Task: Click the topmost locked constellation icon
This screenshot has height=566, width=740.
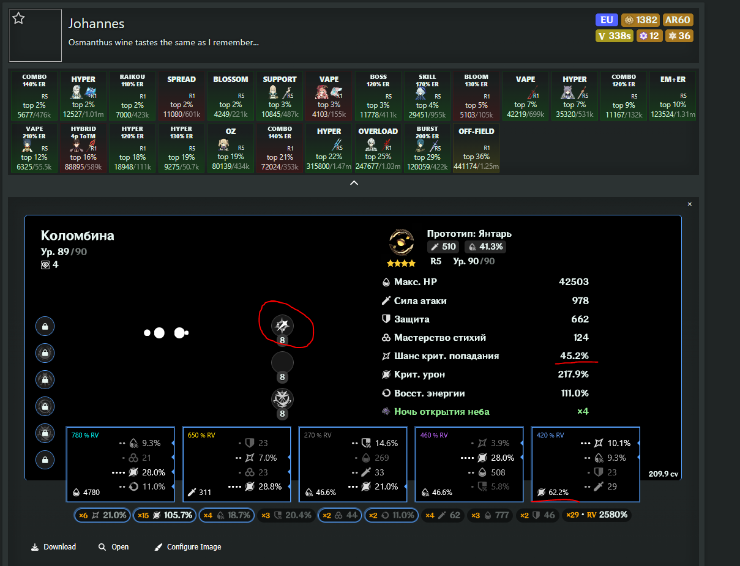Action: 45,326
